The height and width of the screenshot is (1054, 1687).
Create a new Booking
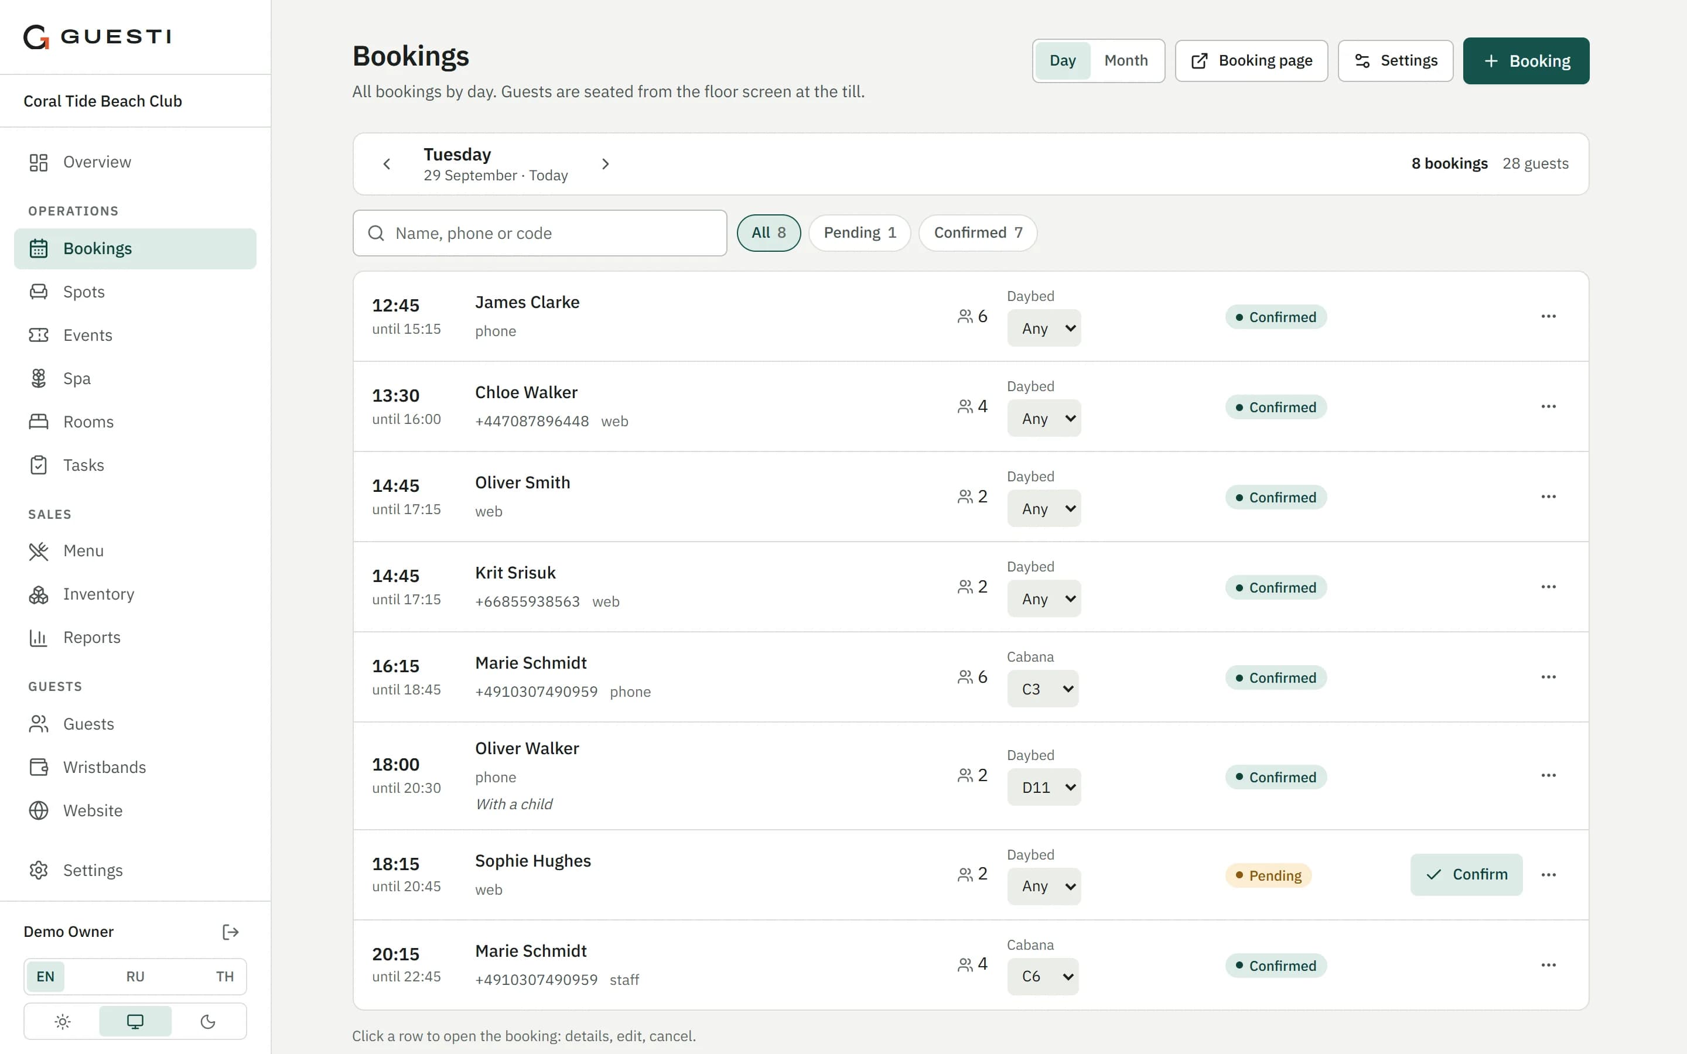[x=1526, y=61]
